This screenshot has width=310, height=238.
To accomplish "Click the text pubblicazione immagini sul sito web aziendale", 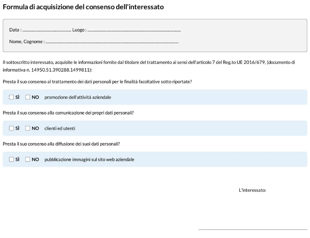I will click(x=89, y=160).
